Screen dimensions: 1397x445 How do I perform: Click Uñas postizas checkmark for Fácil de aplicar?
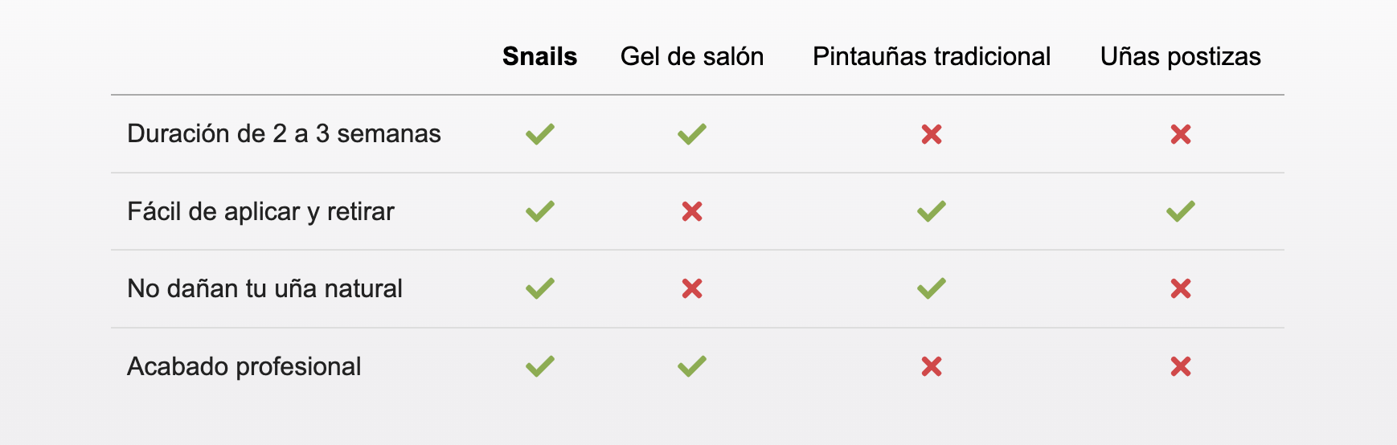point(1181,211)
